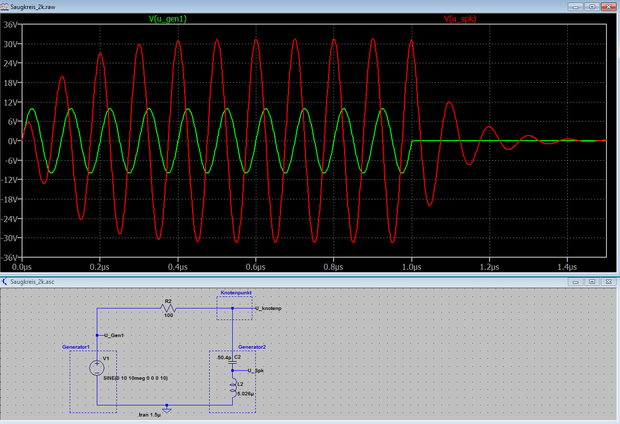
Task: Click the V(u_spk) red trace label
Action: click(x=460, y=19)
